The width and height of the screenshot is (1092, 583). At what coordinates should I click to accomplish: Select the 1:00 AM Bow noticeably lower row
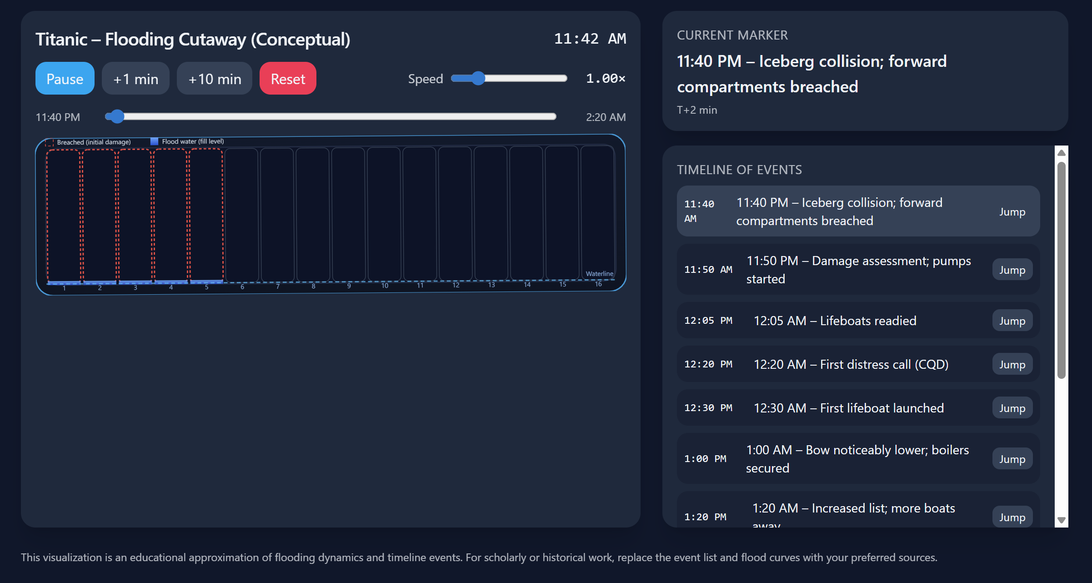(x=858, y=458)
